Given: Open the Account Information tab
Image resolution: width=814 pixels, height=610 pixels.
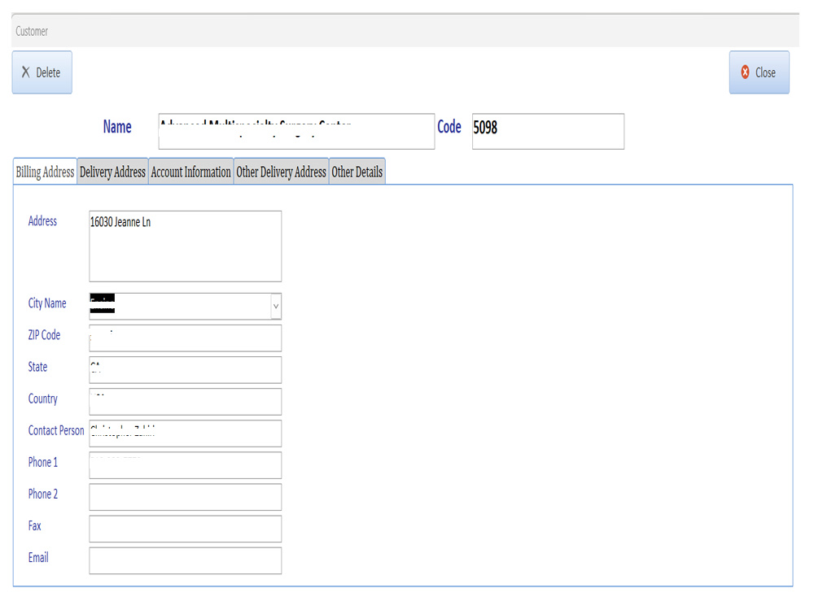Looking at the screenshot, I should [191, 172].
